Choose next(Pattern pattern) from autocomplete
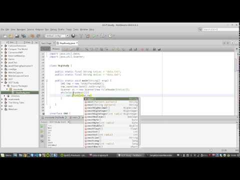The height and width of the screenshot is (180, 240). point(111,102)
